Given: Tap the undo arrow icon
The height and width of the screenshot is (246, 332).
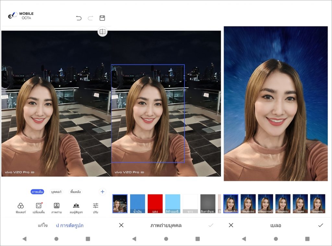Looking at the screenshot, I should click(x=79, y=18).
